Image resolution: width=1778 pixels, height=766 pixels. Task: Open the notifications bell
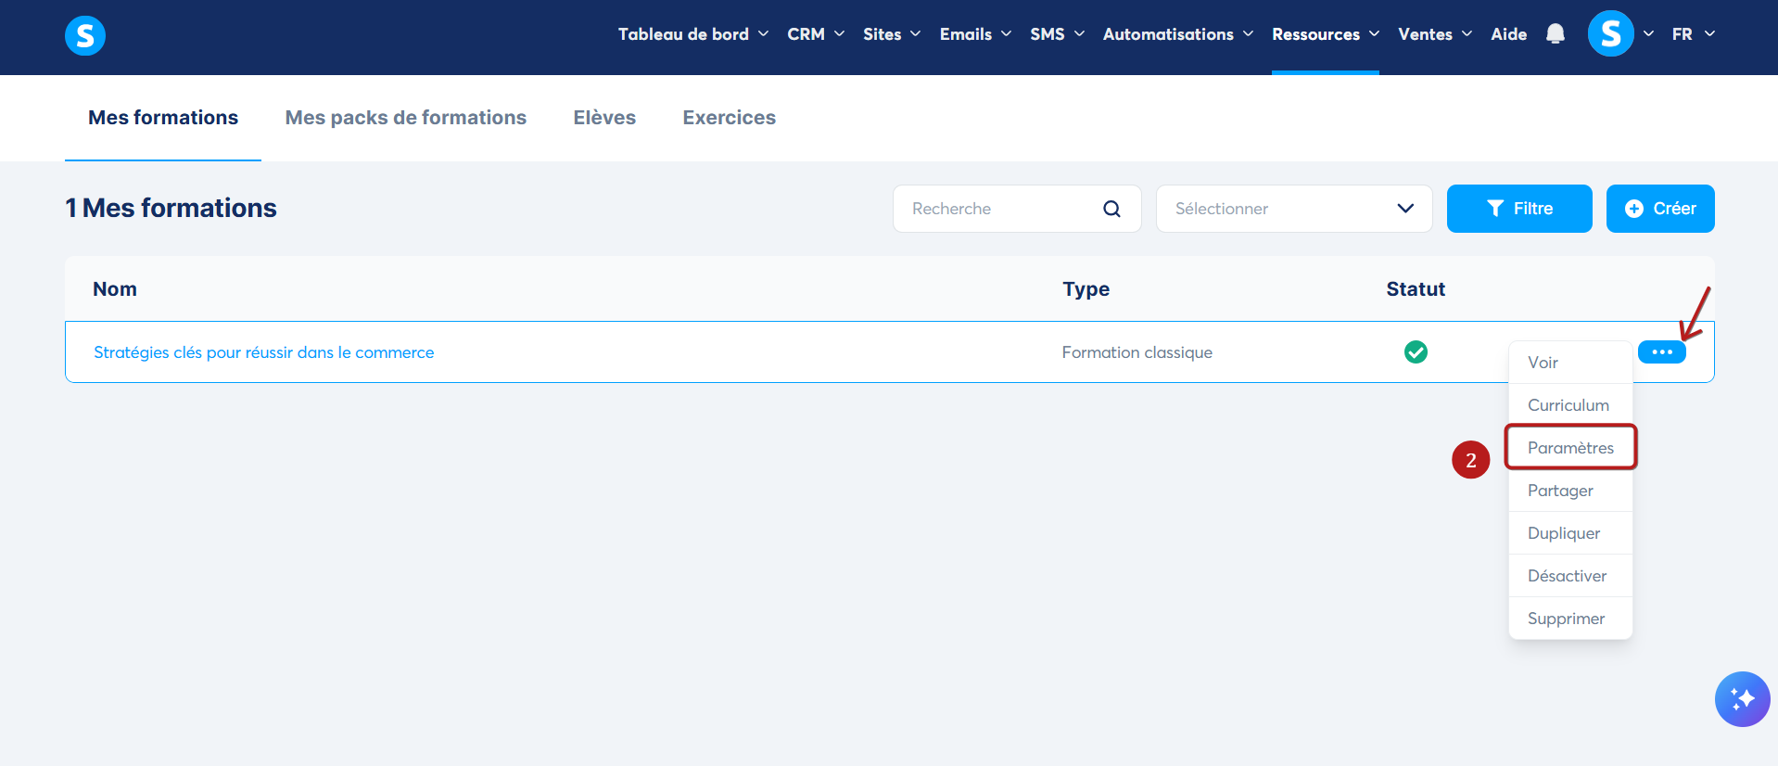point(1556,34)
